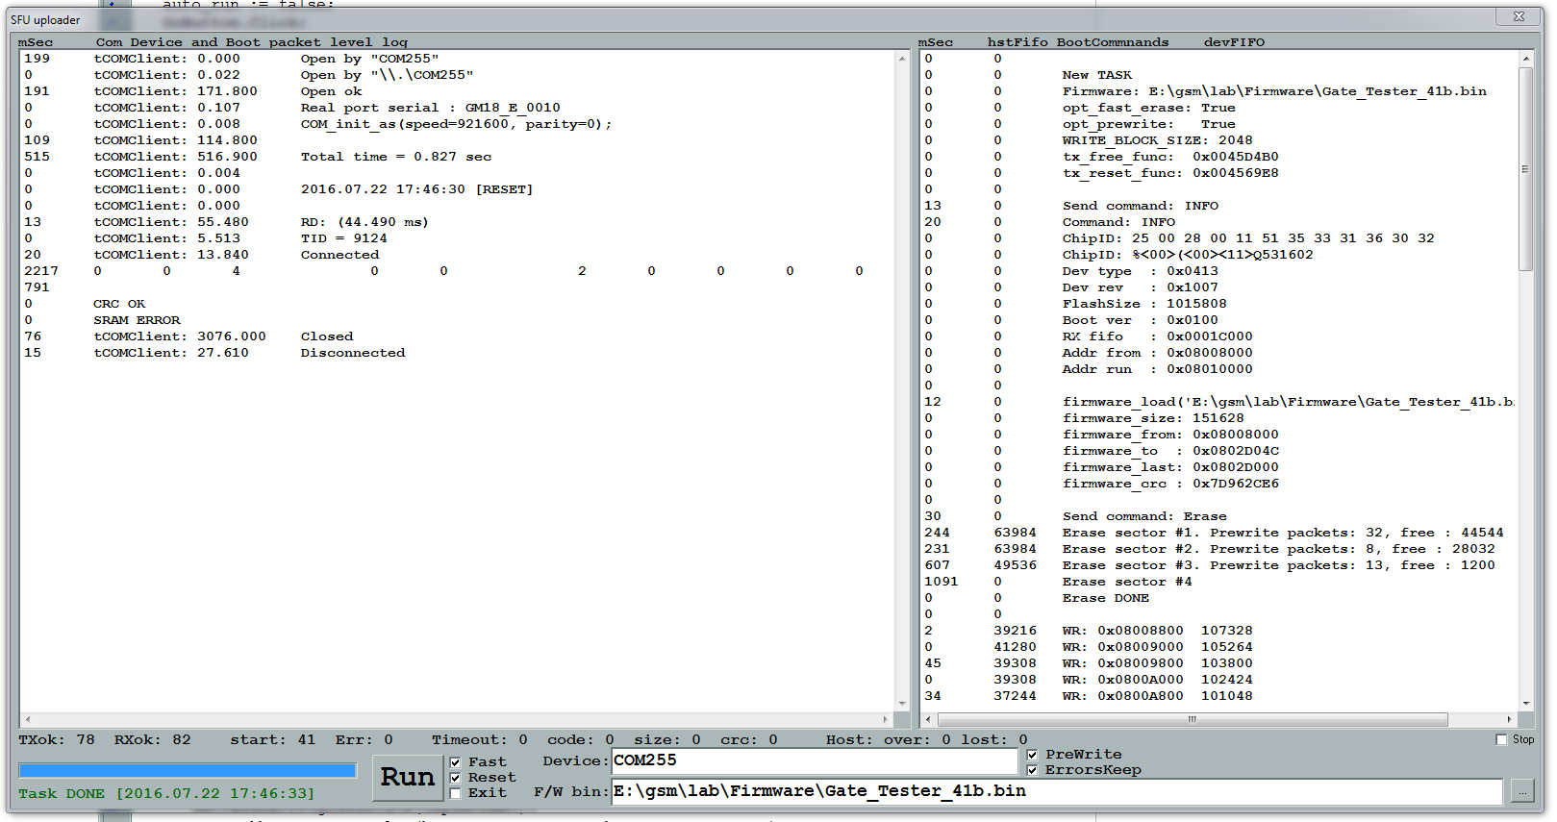Click scroll up arrow in right log
The width and height of the screenshot is (1557, 822).
click(x=1526, y=59)
